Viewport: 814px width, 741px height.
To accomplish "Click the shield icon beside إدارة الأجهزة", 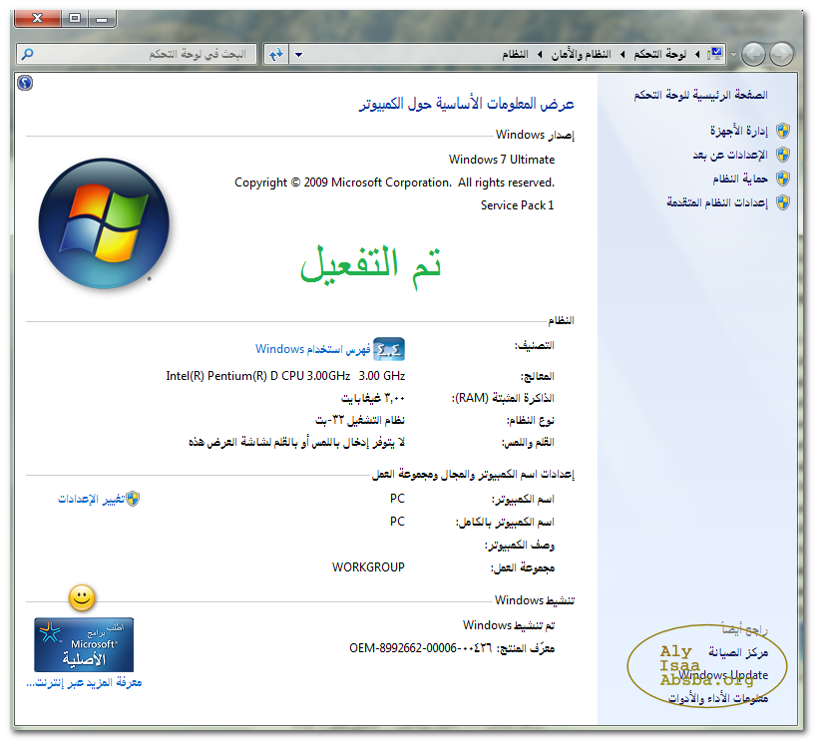I will pos(783,131).
